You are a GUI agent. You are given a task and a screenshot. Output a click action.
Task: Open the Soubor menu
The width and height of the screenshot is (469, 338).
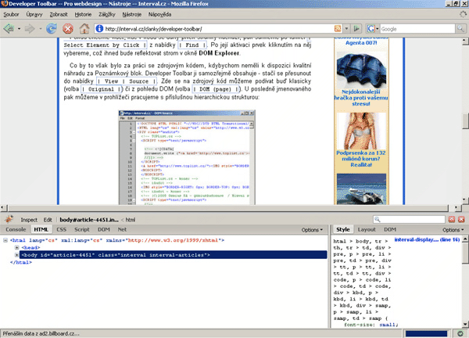tap(11, 14)
